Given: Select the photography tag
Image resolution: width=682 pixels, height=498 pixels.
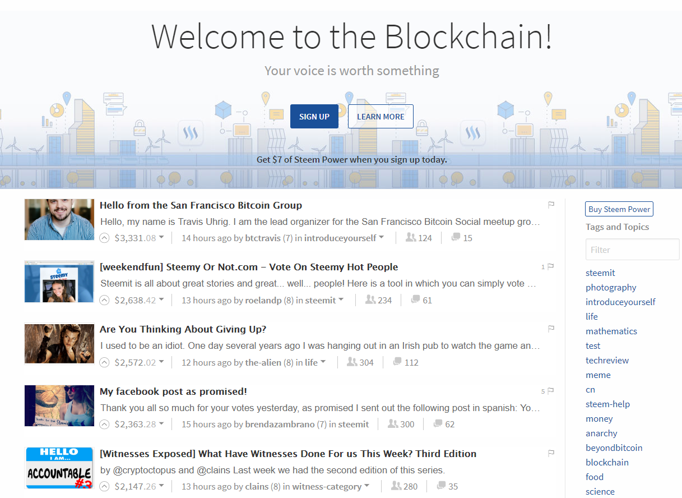Looking at the screenshot, I should tap(611, 287).
